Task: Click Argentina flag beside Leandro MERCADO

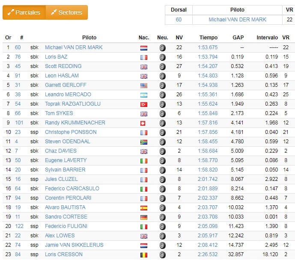Action: point(144,95)
